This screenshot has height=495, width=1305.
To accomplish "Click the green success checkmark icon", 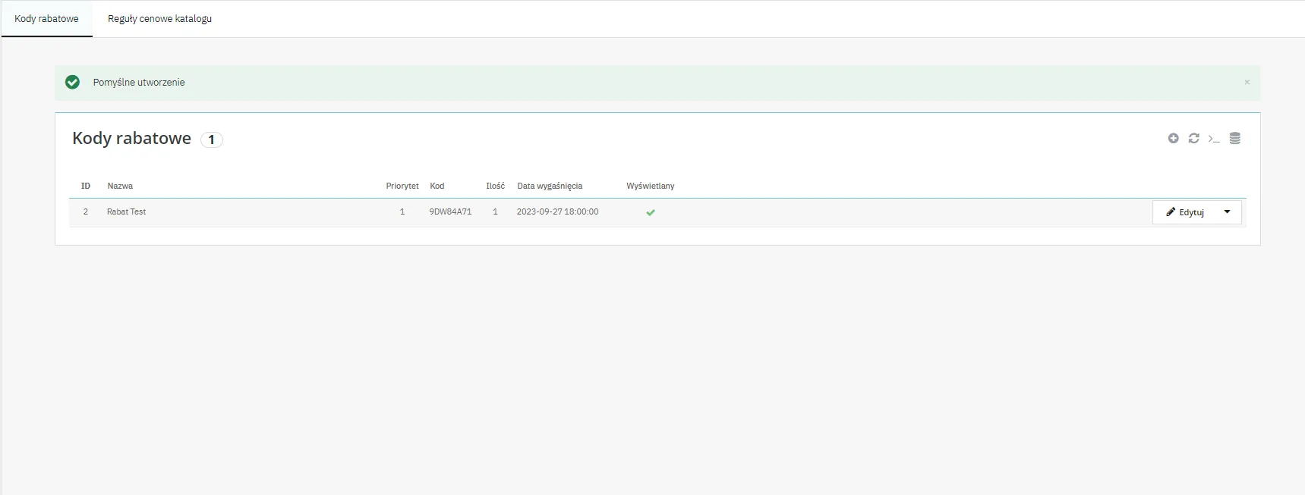I will point(73,83).
